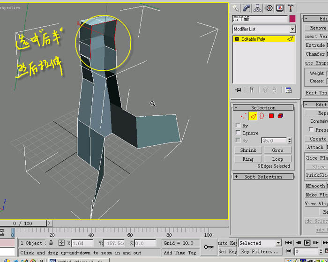The height and width of the screenshot is (262, 328).
Task: Open mini curve editor icon left of timeline
Action: coord(2,232)
